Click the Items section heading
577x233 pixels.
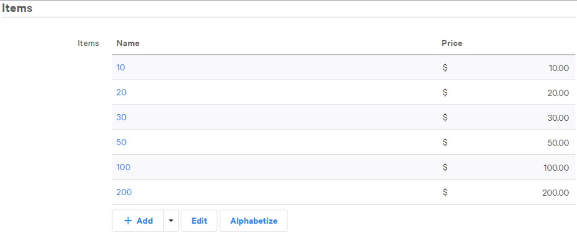click(17, 8)
